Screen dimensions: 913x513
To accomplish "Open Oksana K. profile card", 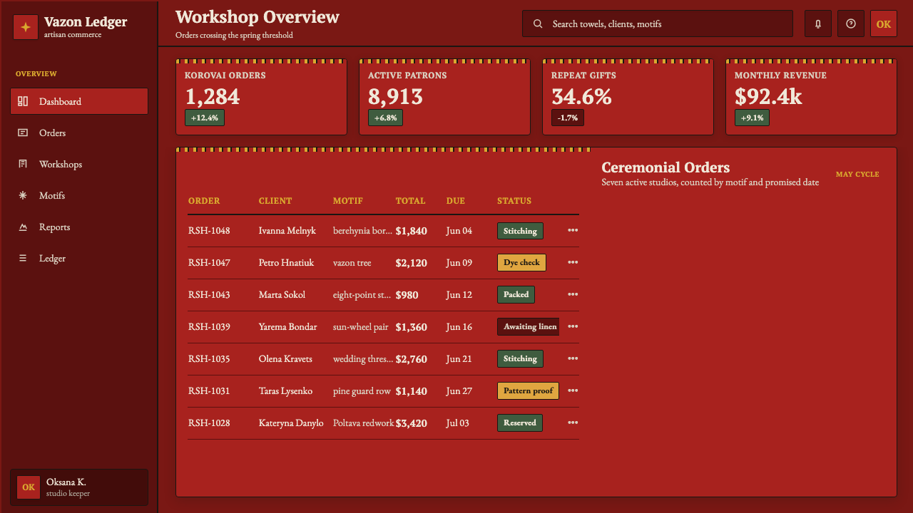I will (79, 487).
